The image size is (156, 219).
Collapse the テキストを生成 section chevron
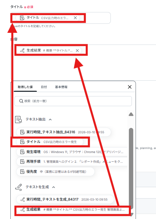(54, 187)
